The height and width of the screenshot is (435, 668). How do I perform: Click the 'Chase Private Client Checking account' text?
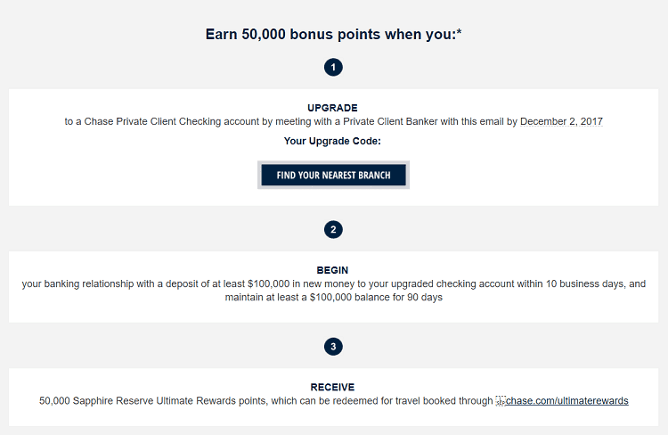pyautogui.click(x=172, y=121)
